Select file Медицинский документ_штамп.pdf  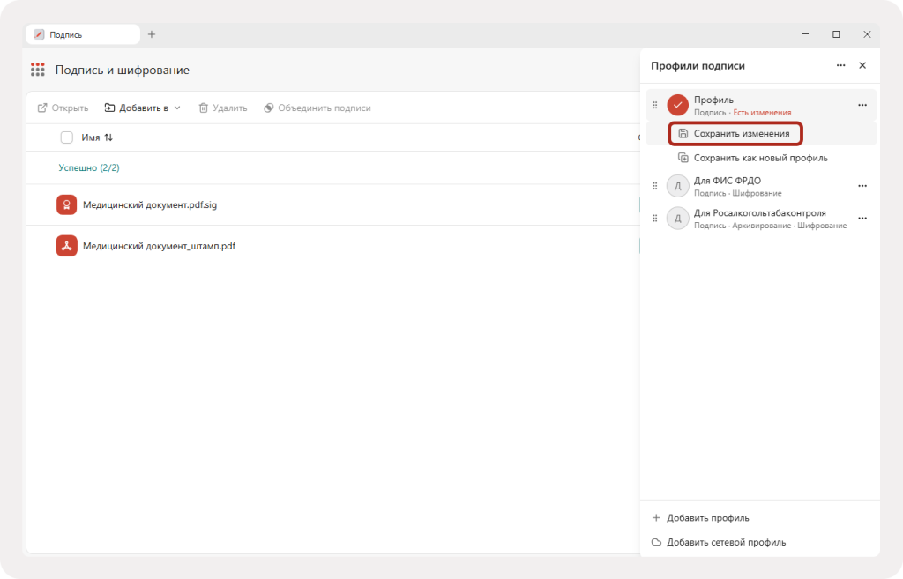[159, 246]
